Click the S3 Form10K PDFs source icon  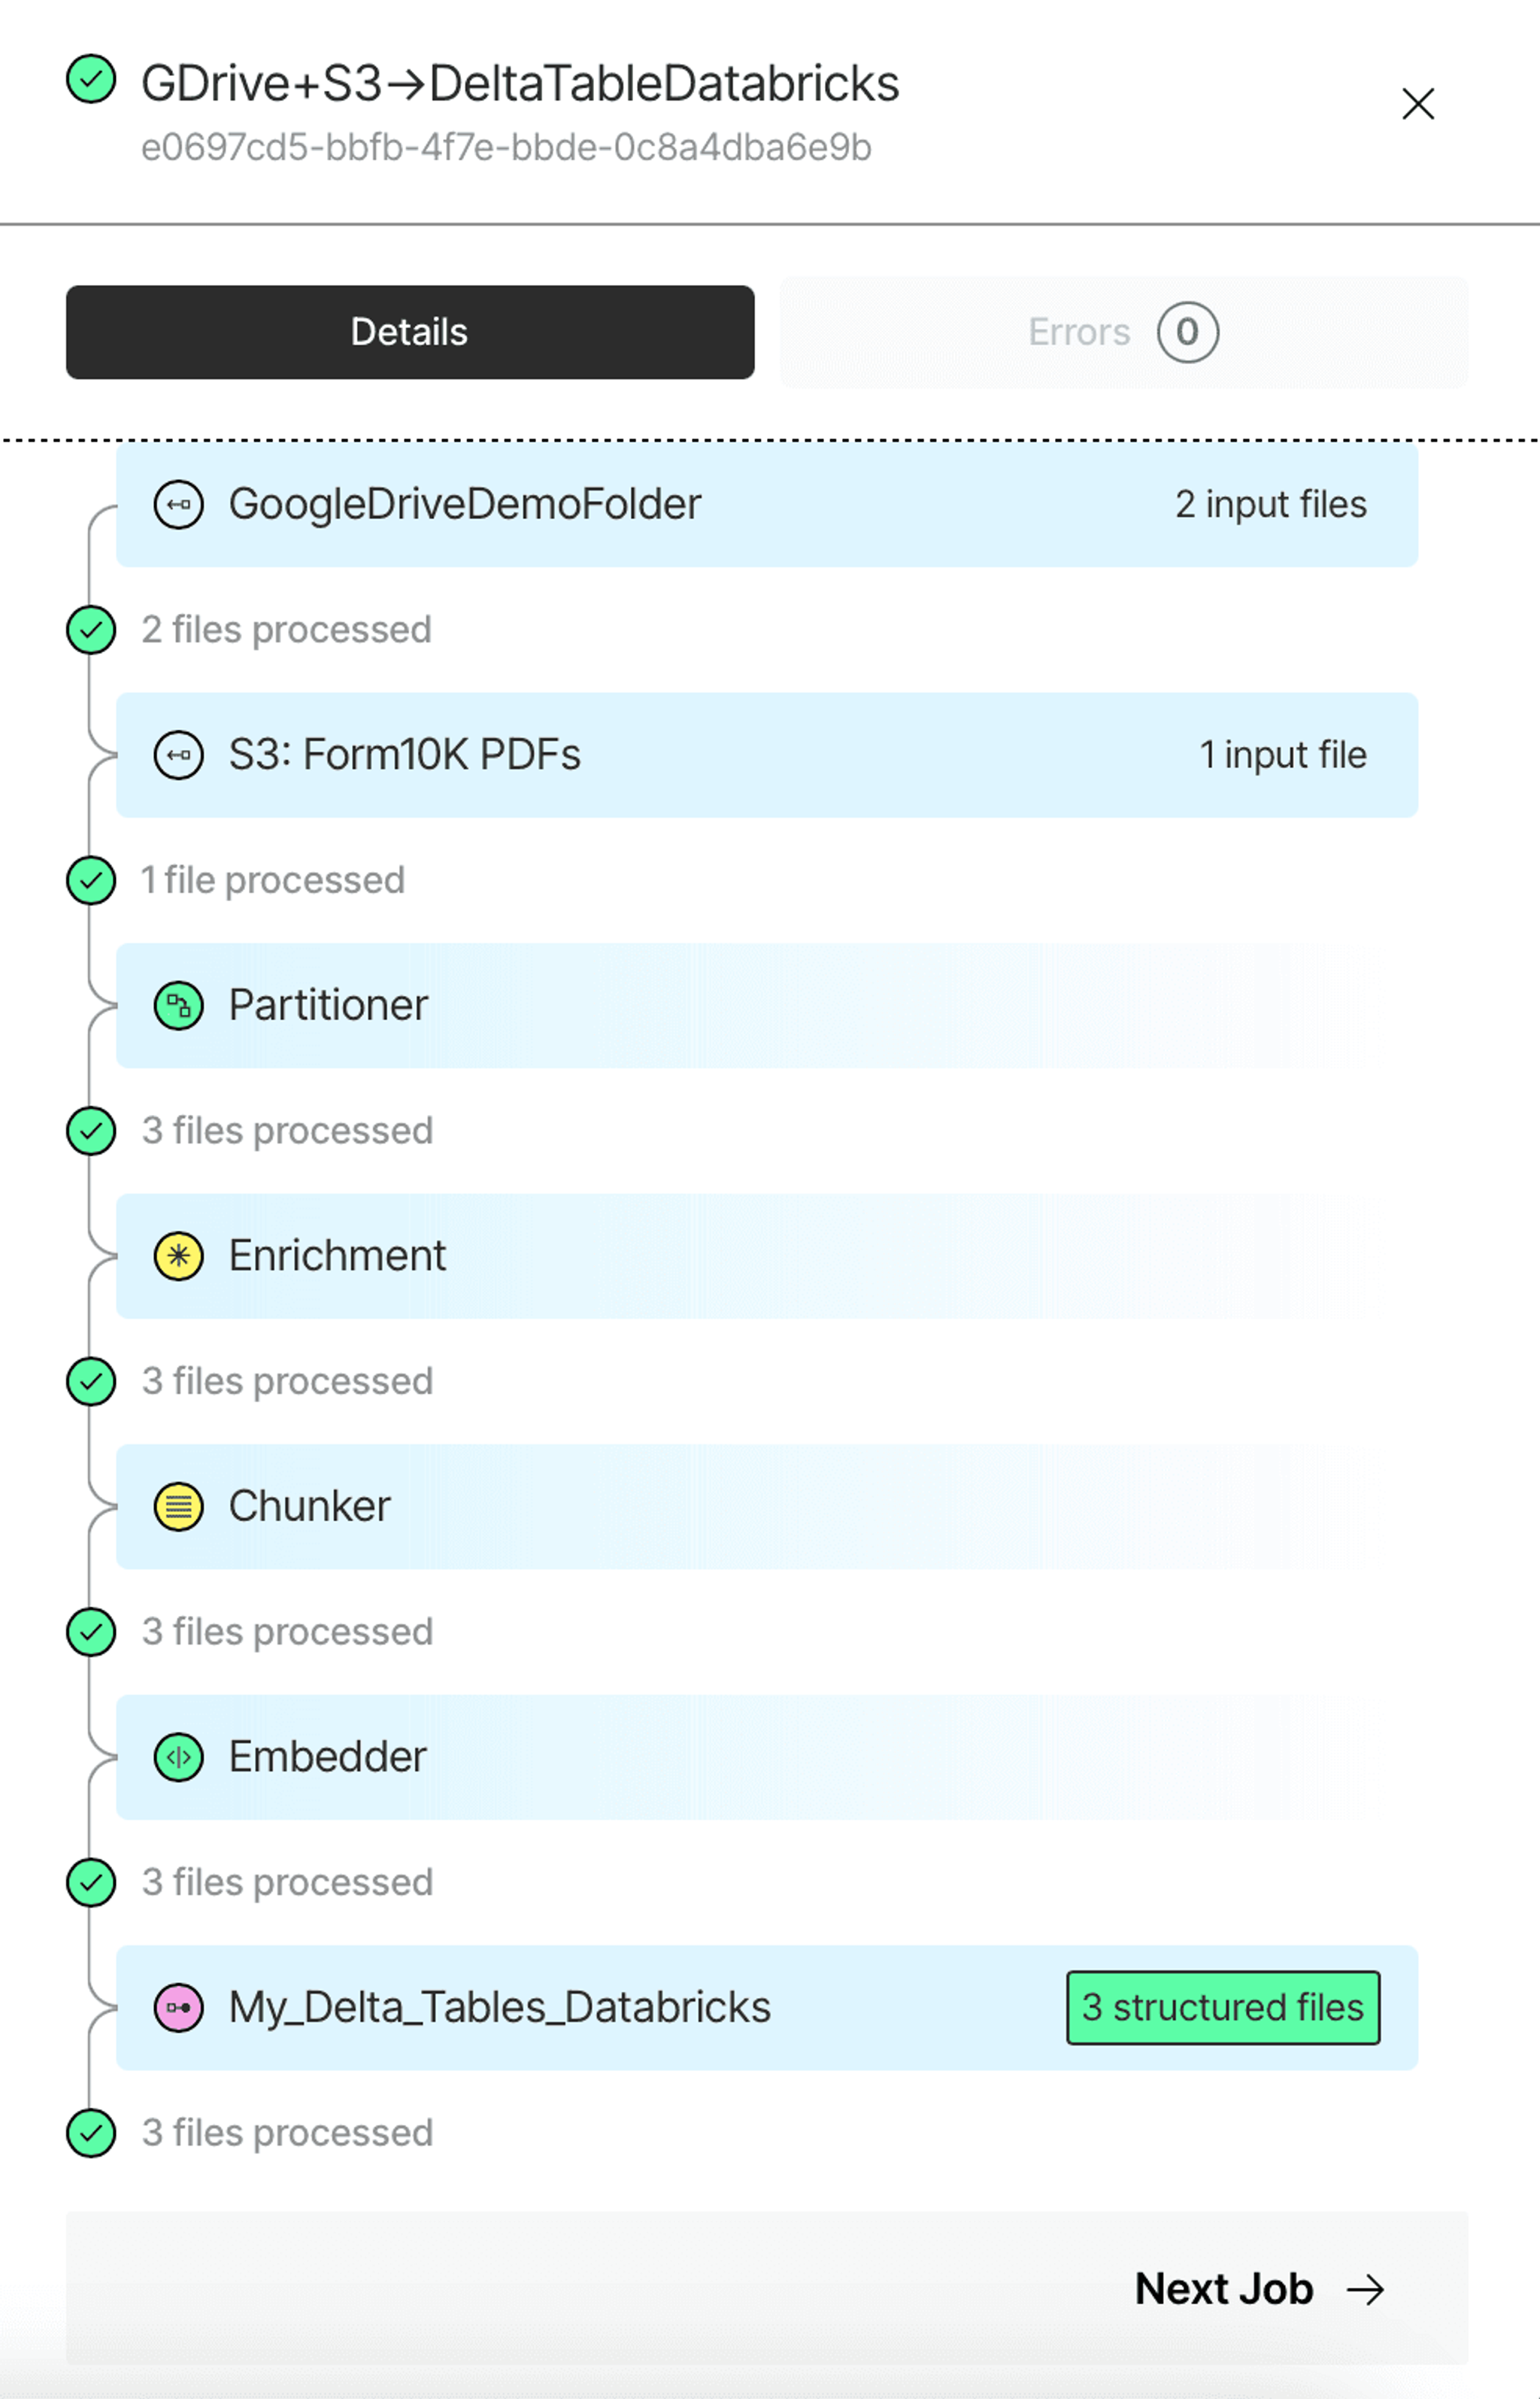tap(178, 755)
